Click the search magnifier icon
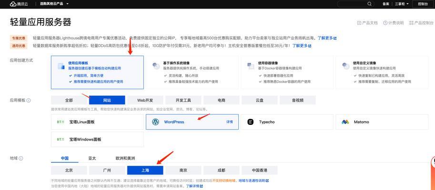Image resolution: width=435 pixels, height=190 pixels. [x=369, y=4]
